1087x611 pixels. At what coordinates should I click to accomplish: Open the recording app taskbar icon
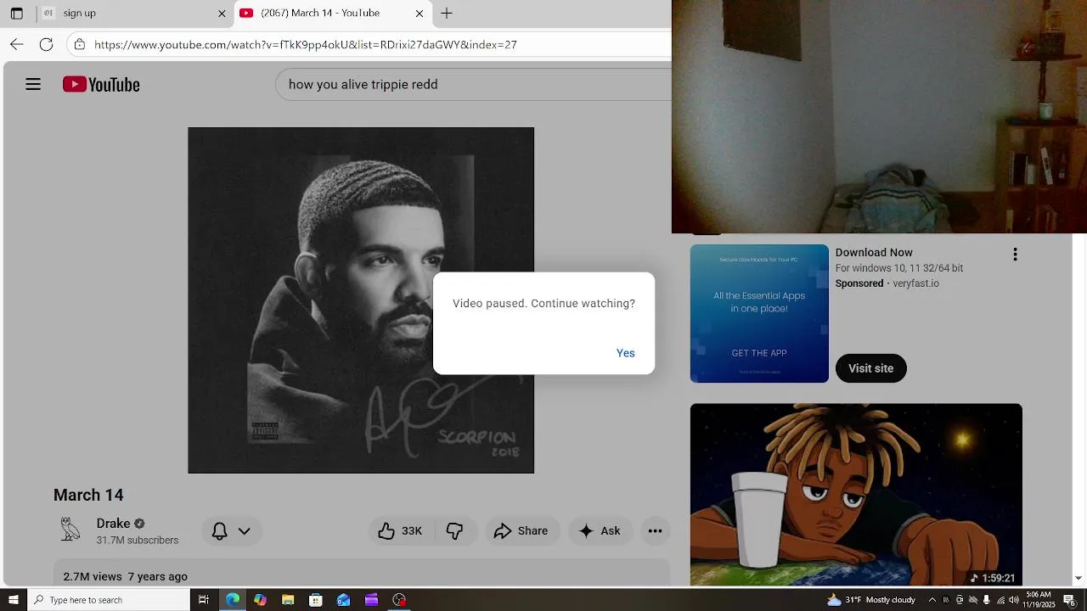click(x=399, y=600)
